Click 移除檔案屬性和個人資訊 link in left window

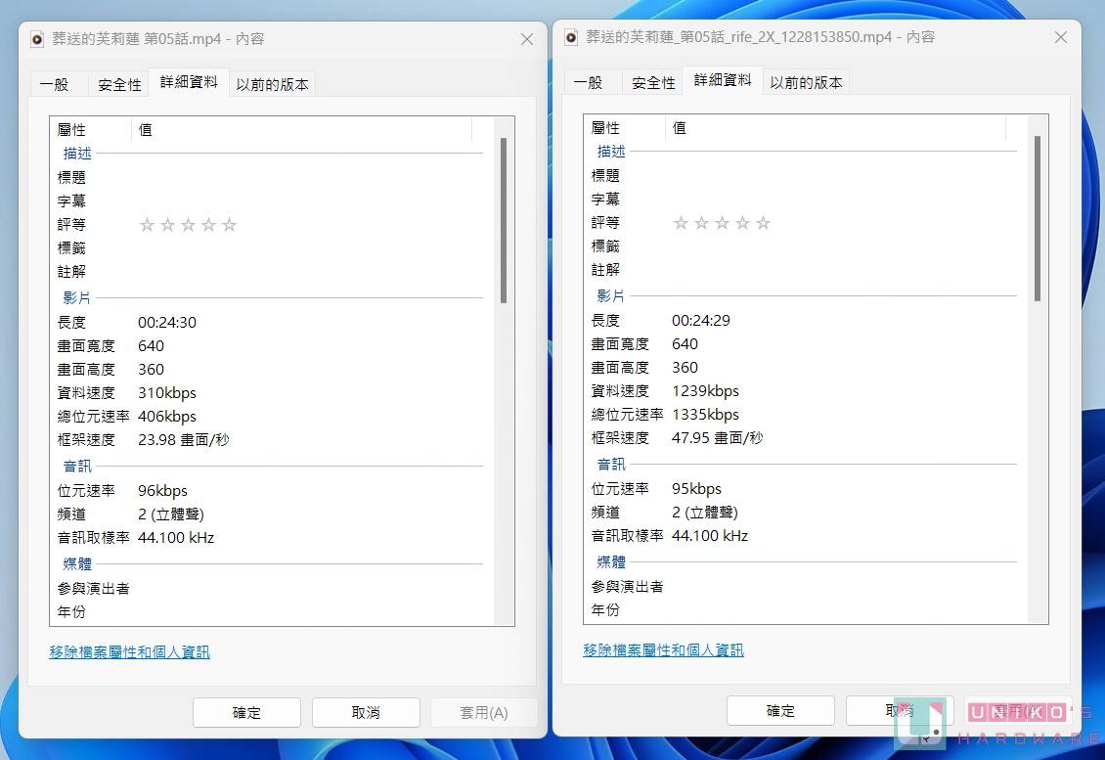tap(130, 652)
